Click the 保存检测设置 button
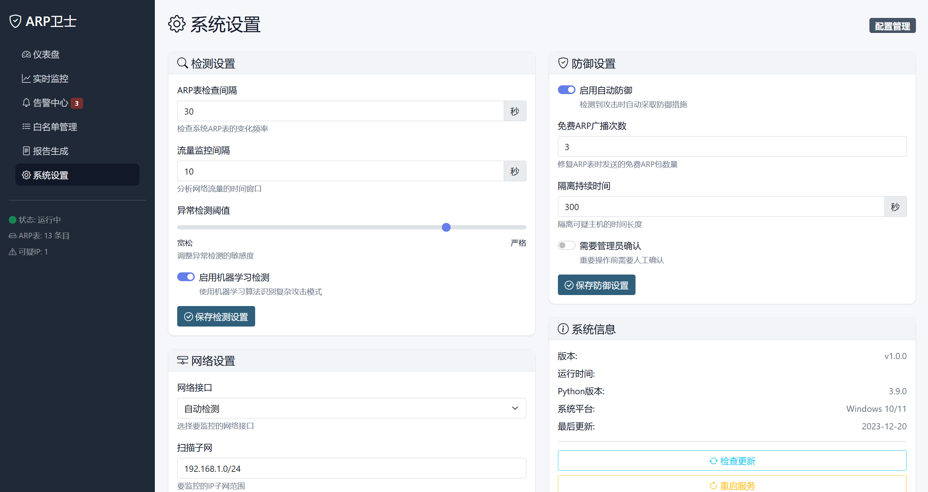Image resolution: width=928 pixels, height=492 pixels. pyautogui.click(x=216, y=317)
